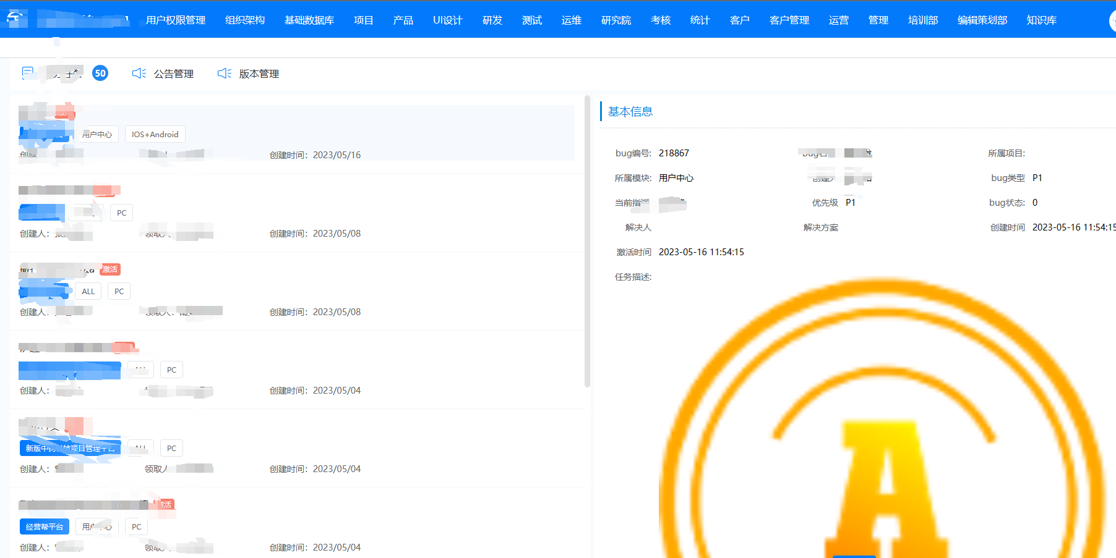This screenshot has width=1116, height=558.
Task: Click the 优先级 value P1
Action: pos(851,203)
